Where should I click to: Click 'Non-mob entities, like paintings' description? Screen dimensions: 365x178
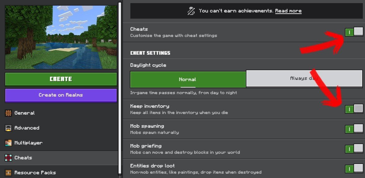click(195, 172)
